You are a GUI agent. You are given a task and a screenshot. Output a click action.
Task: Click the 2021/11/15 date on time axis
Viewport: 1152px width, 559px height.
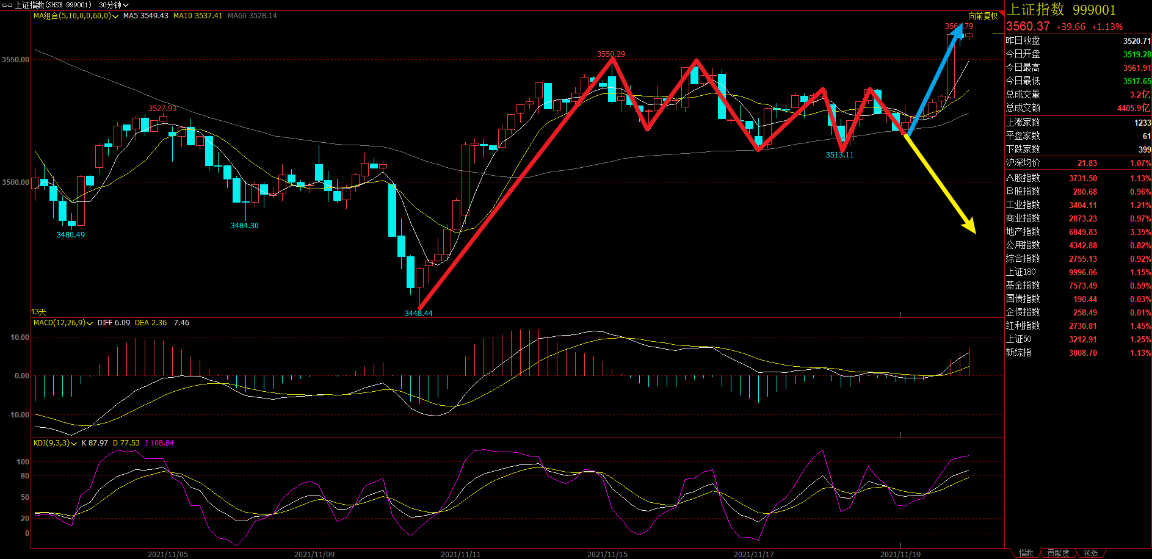pyautogui.click(x=607, y=554)
